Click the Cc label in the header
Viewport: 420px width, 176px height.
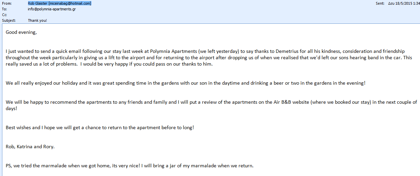pos(4,15)
